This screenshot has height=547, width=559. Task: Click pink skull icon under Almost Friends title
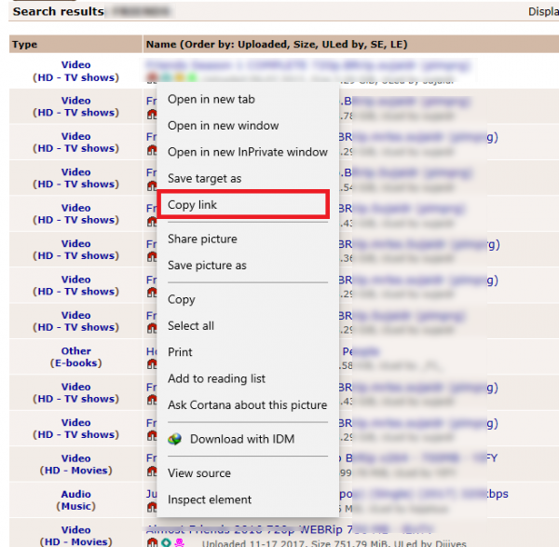179,542
